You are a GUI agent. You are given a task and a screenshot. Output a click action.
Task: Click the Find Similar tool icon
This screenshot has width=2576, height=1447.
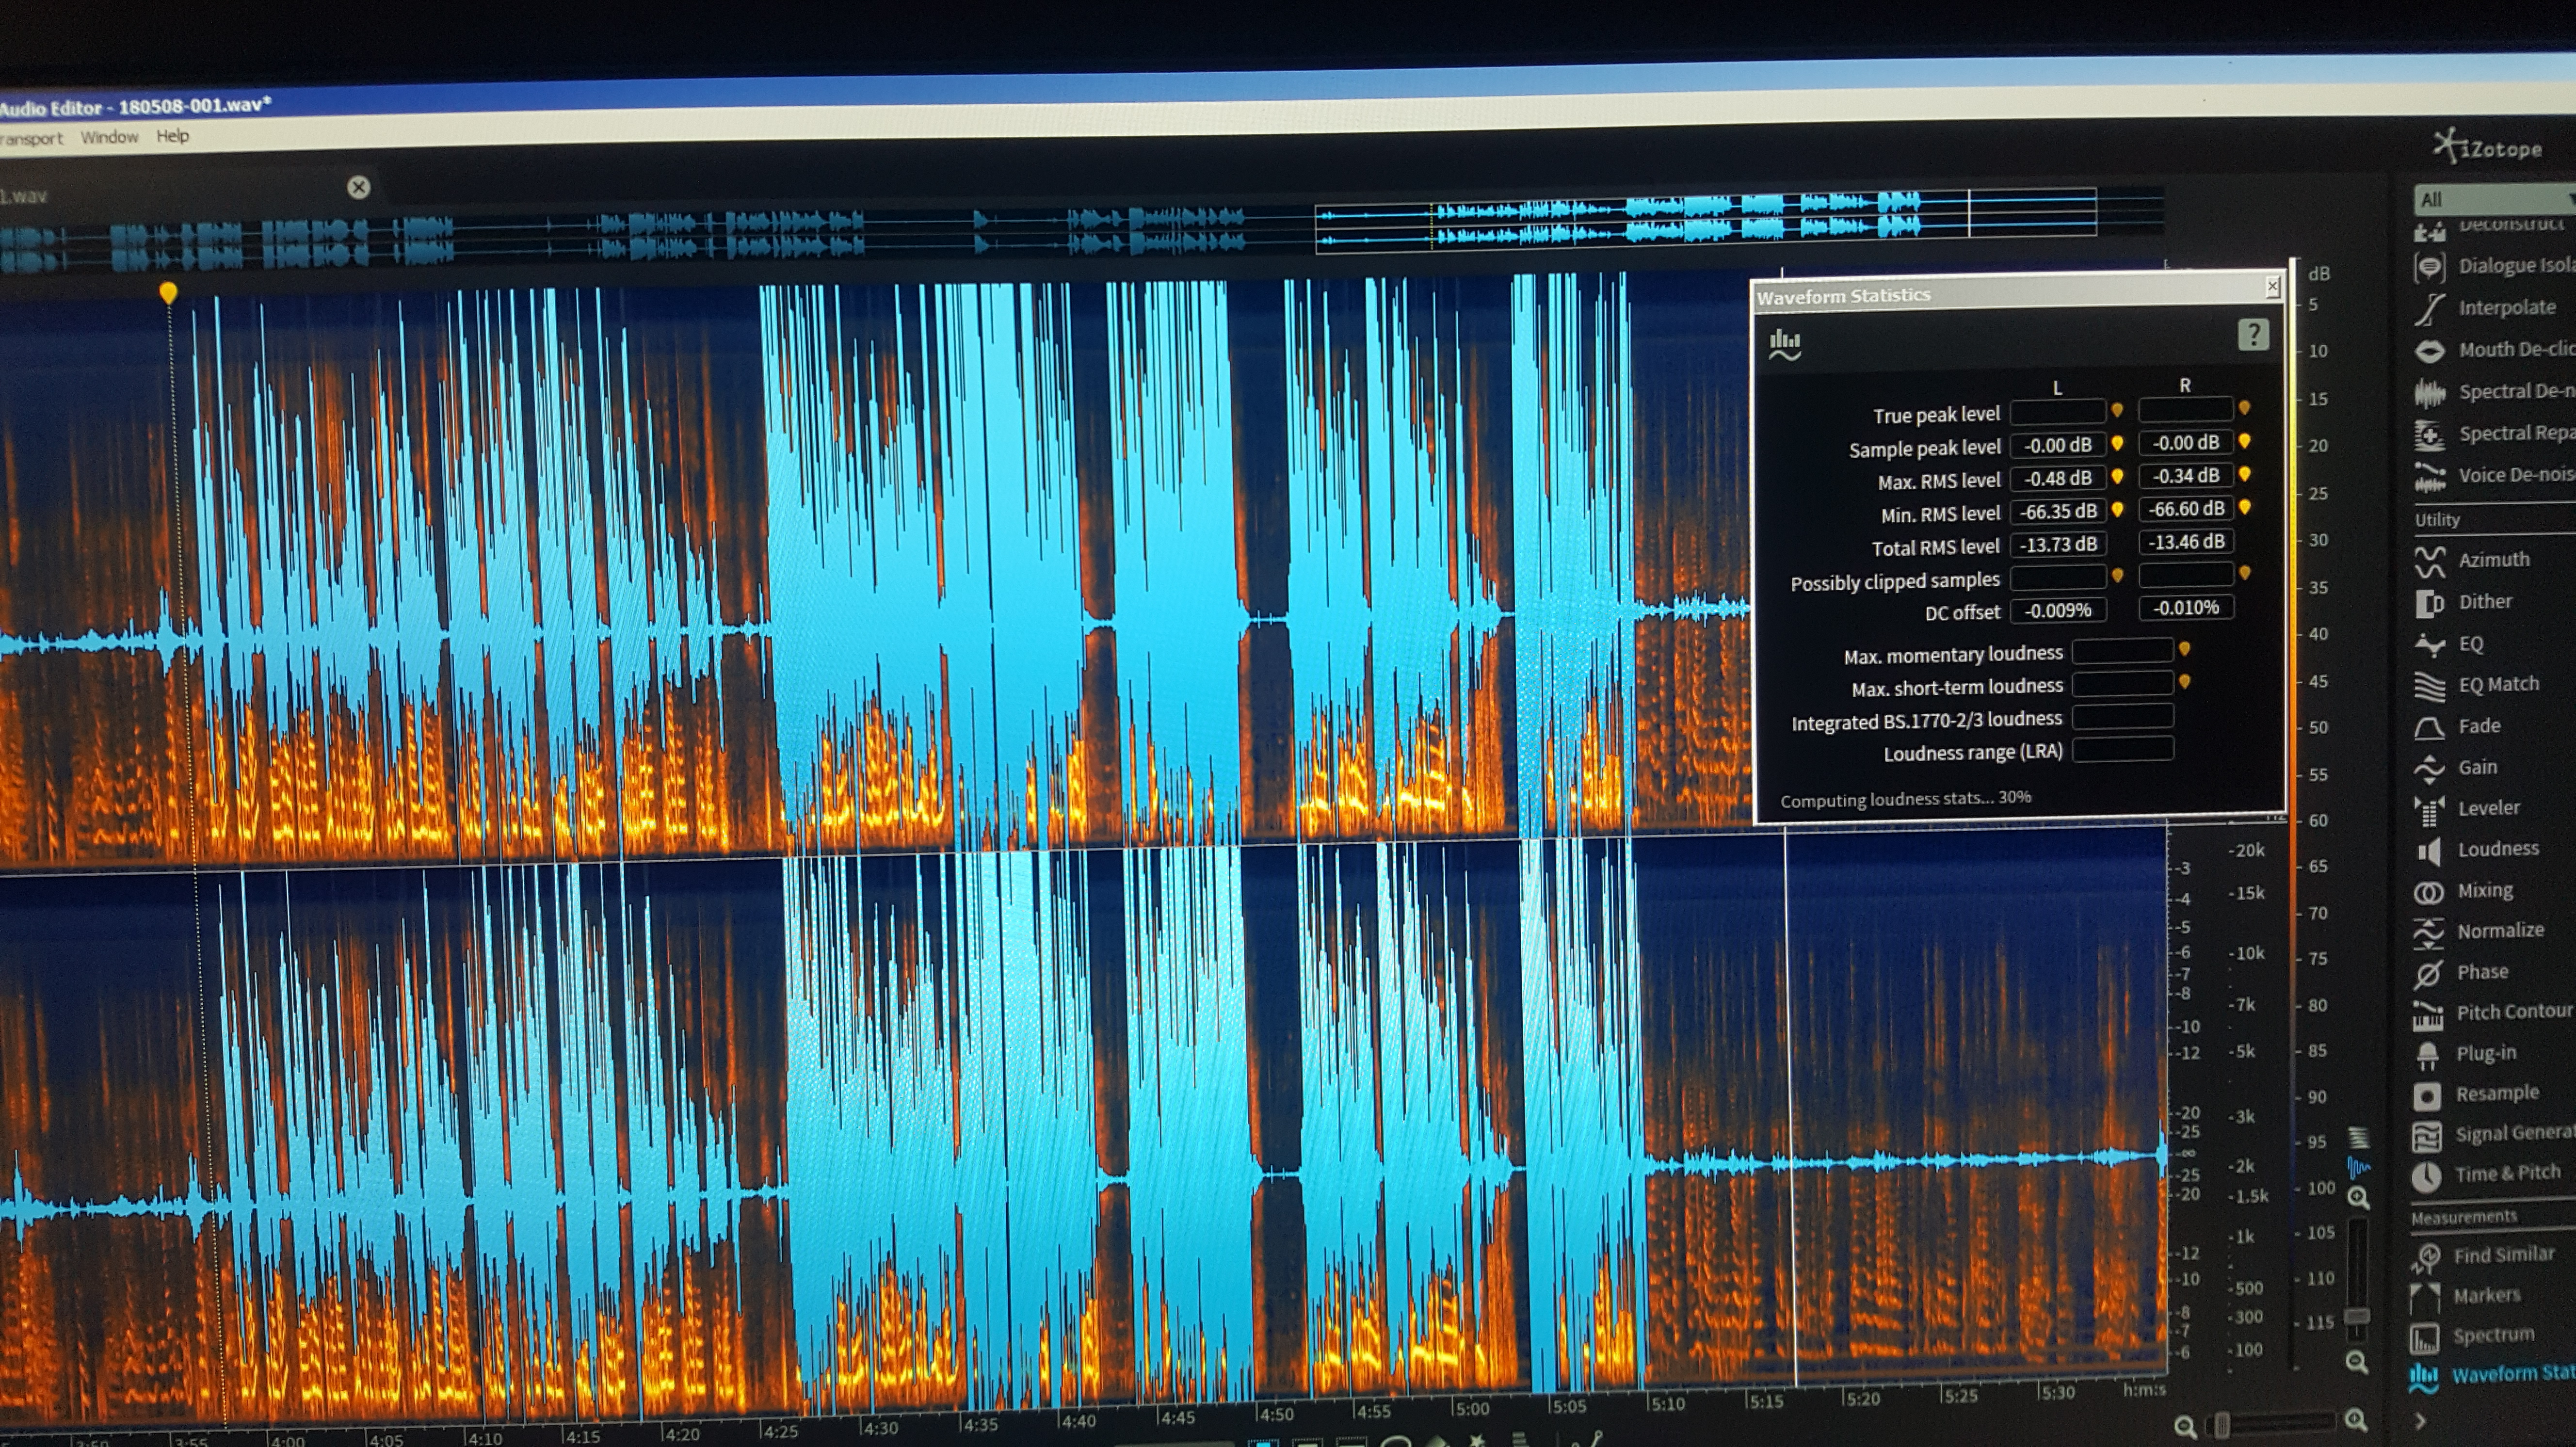click(2428, 1257)
